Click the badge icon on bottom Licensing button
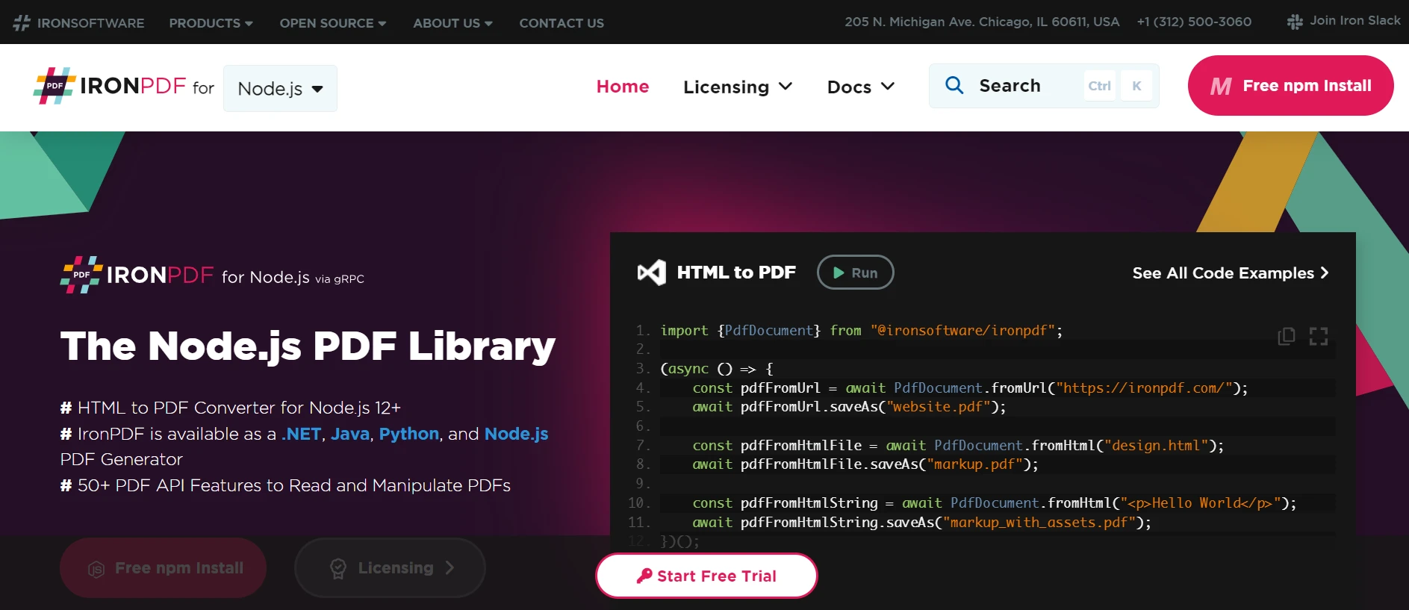The image size is (1409, 610). 338,569
